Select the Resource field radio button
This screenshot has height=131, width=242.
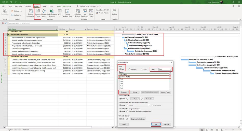pos(129,69)
